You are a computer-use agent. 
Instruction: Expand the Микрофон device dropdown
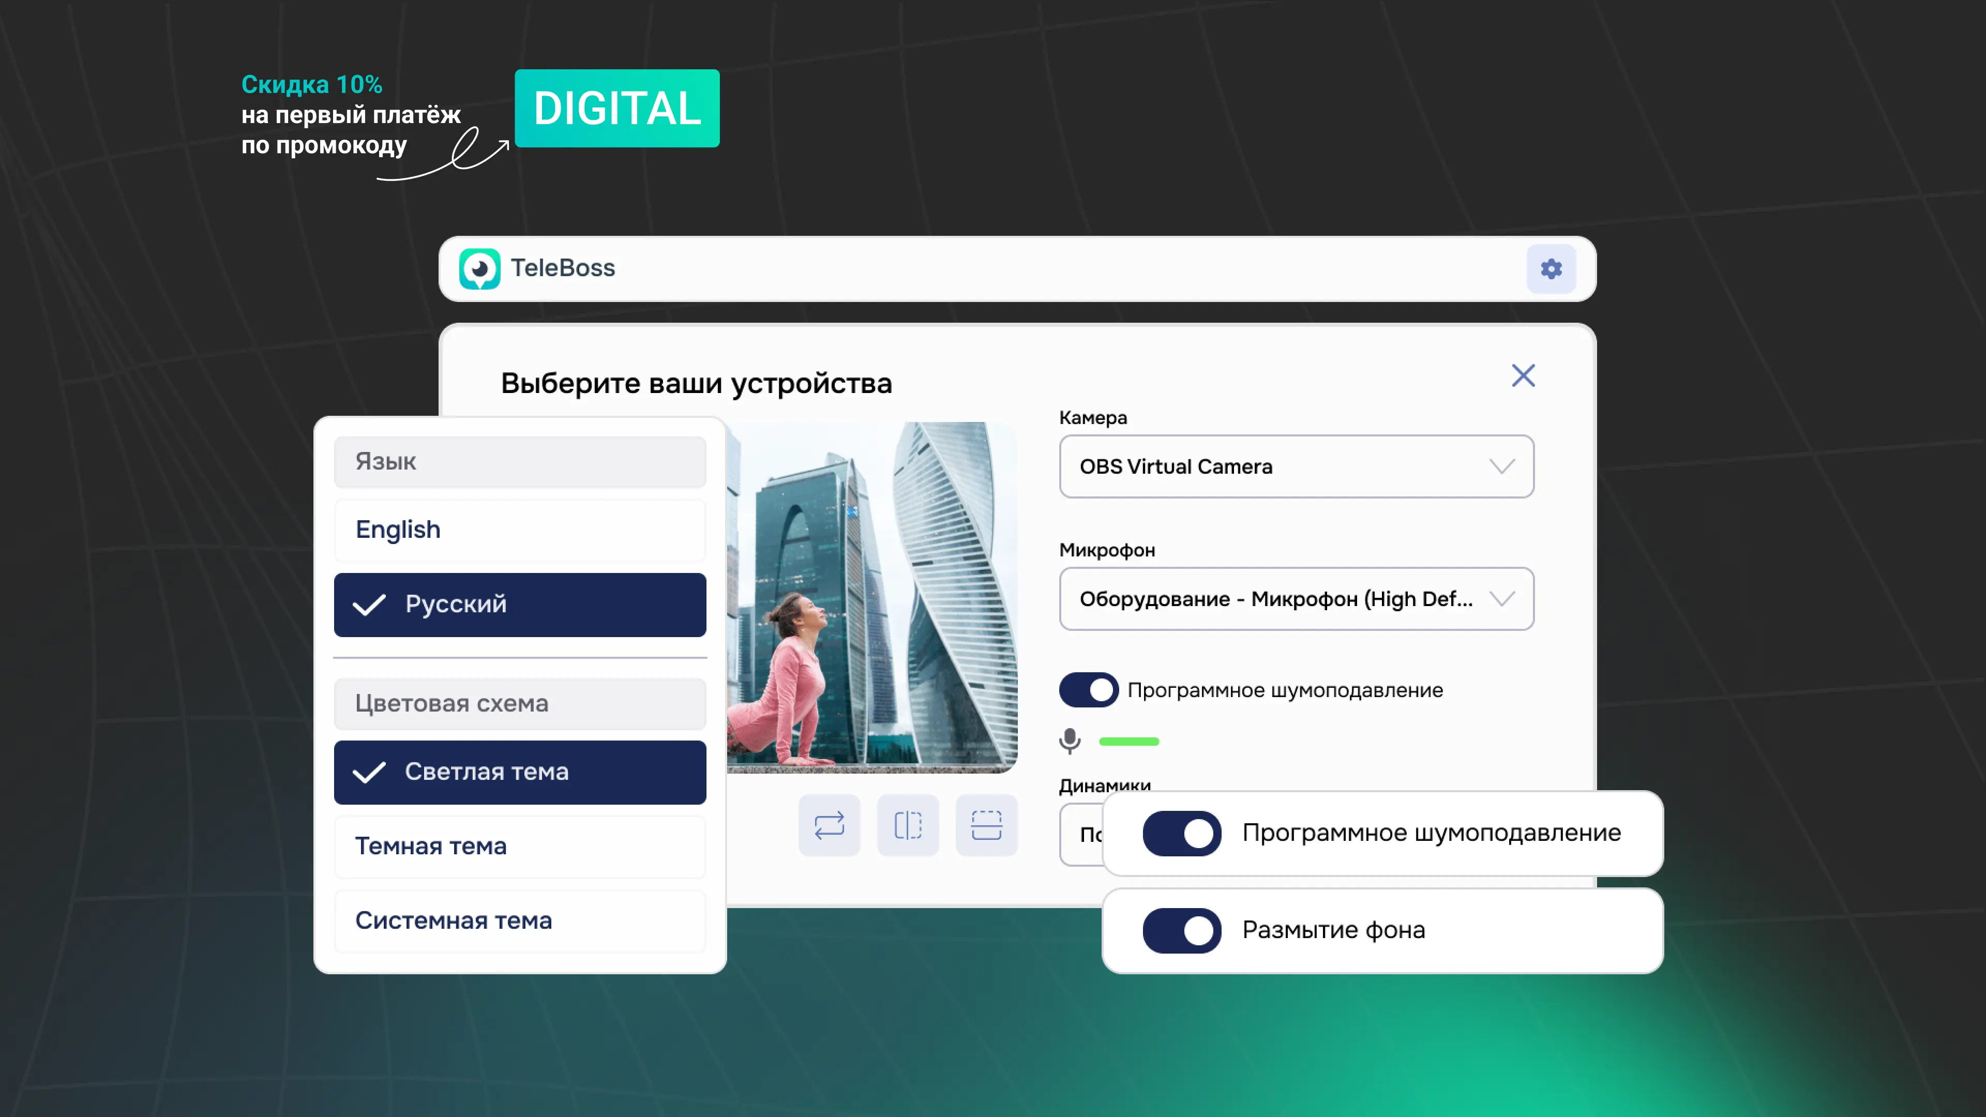1295,599
